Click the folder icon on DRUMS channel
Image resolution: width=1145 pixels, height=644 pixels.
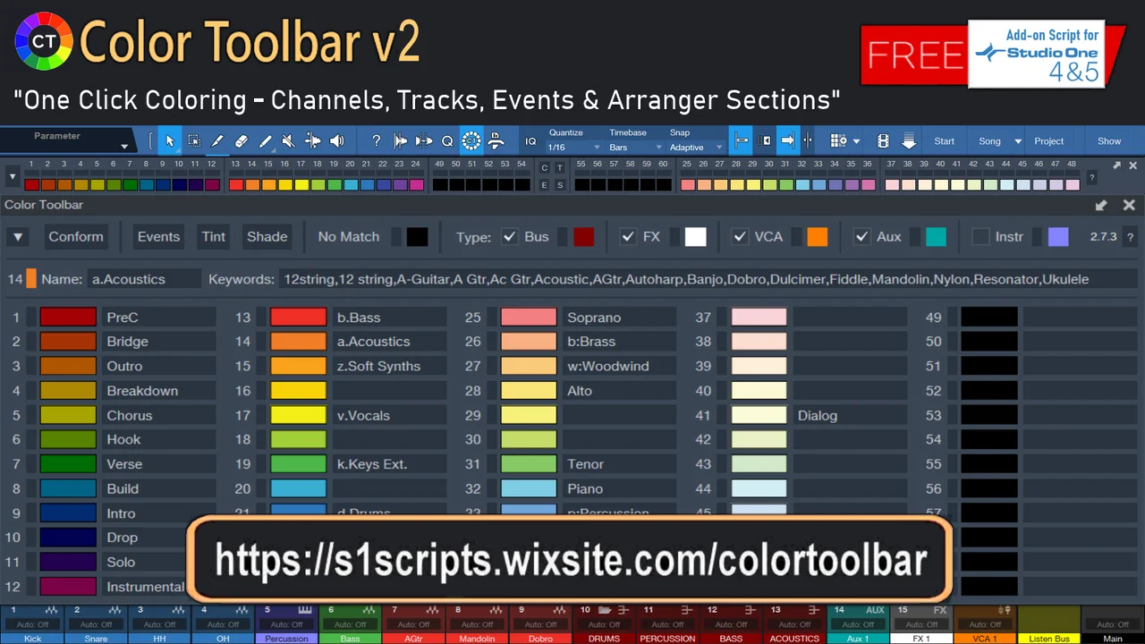(x=605, y=610)
